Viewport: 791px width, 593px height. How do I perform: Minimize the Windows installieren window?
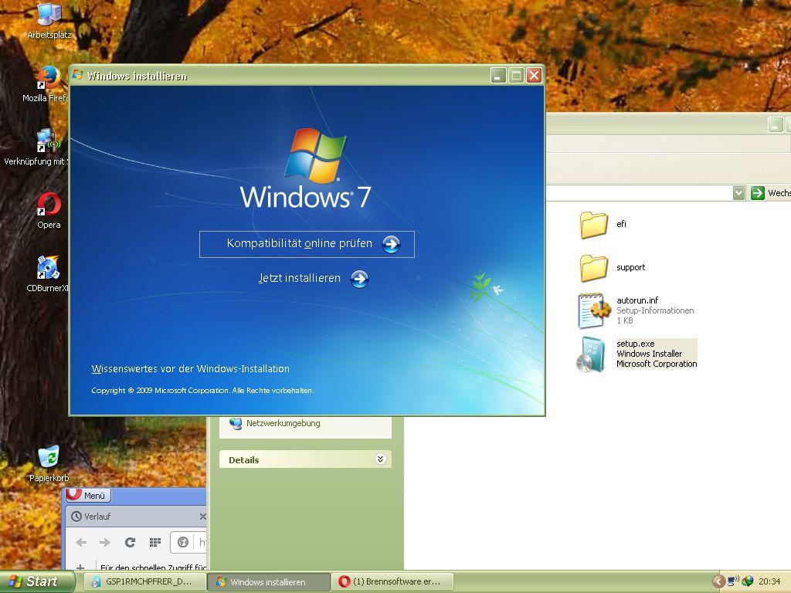coord(498,76)
